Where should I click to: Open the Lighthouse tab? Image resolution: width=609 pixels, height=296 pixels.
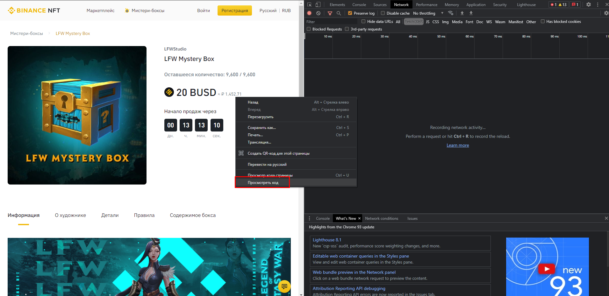[x=526, y=4]
